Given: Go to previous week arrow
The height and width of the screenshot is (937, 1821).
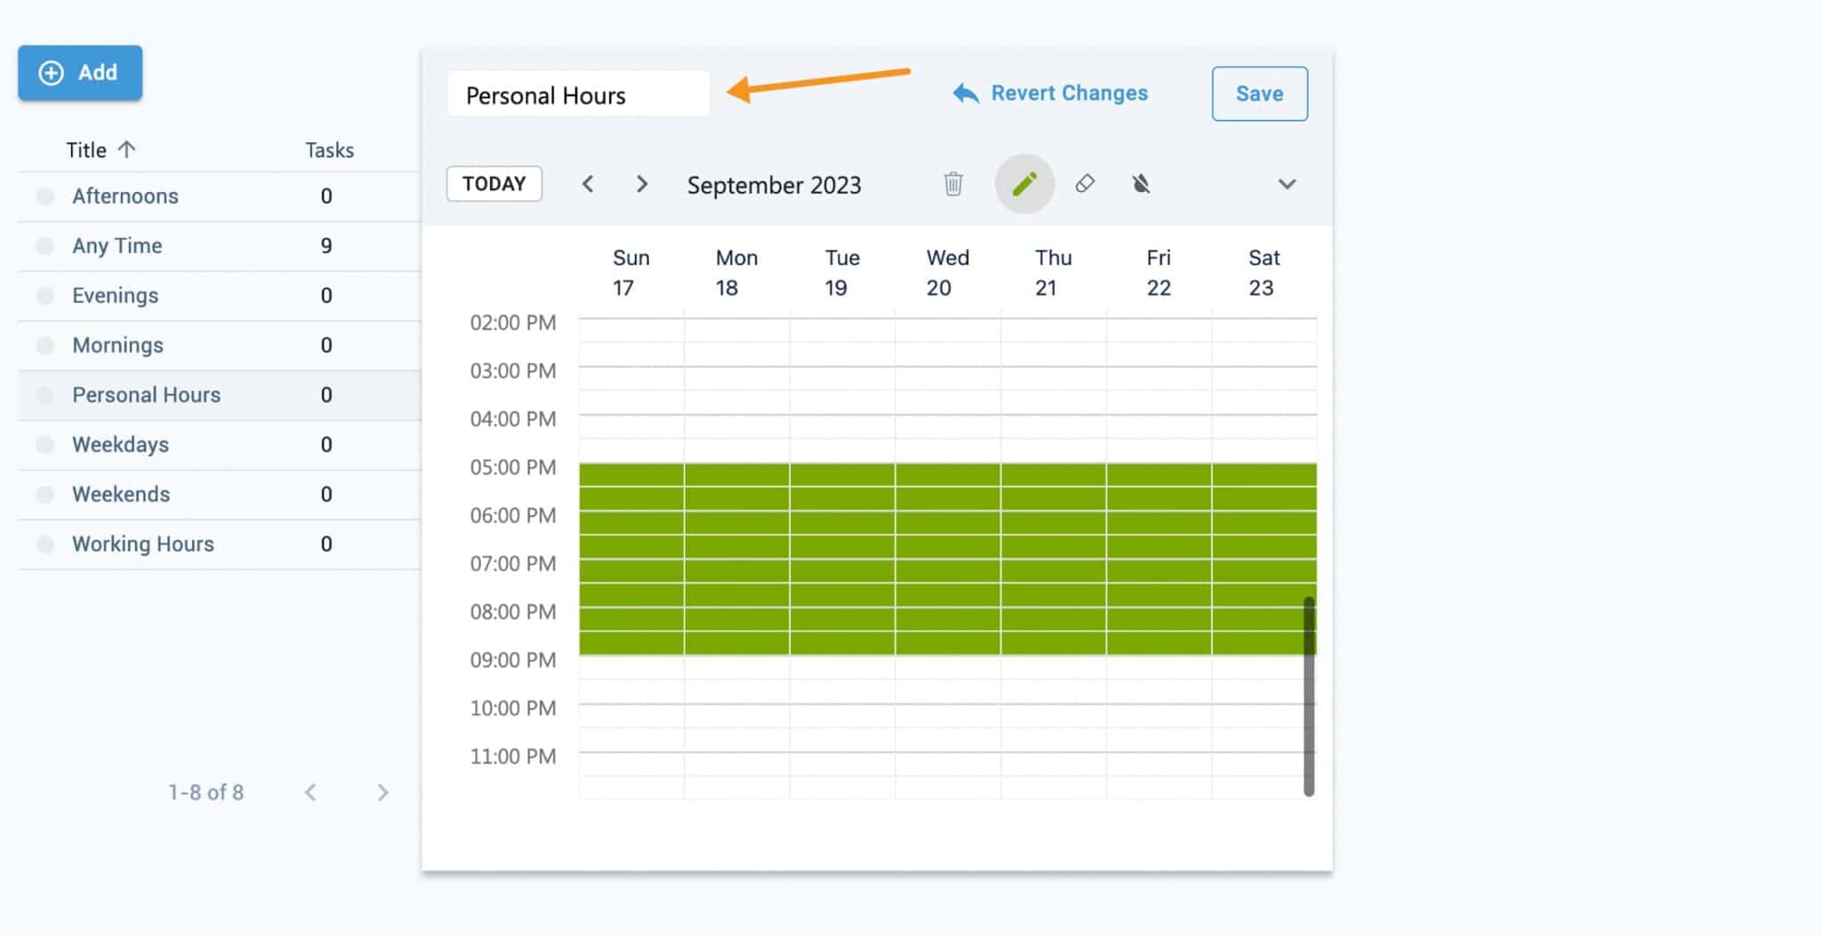Looking at the screenshot, I should pyautogui.click(x=588, y=184).
